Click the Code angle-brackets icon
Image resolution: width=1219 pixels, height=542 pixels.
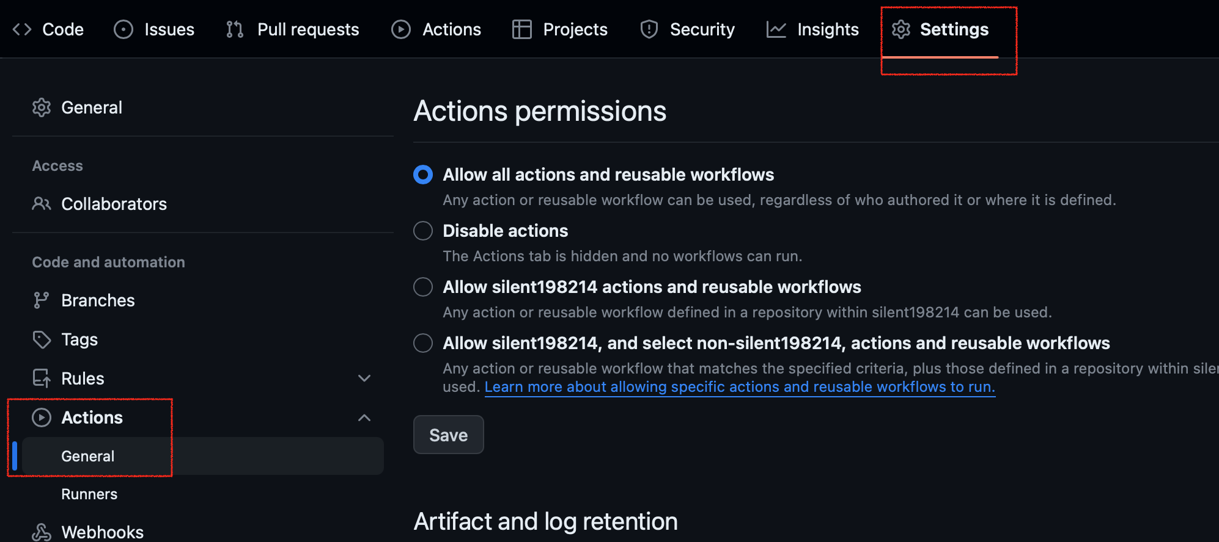(22, 29)
